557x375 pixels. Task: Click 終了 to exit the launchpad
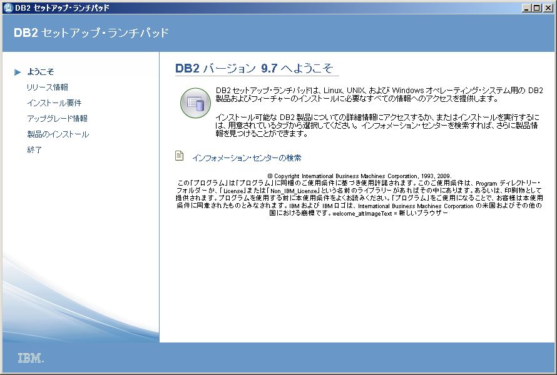click(34, 150)
